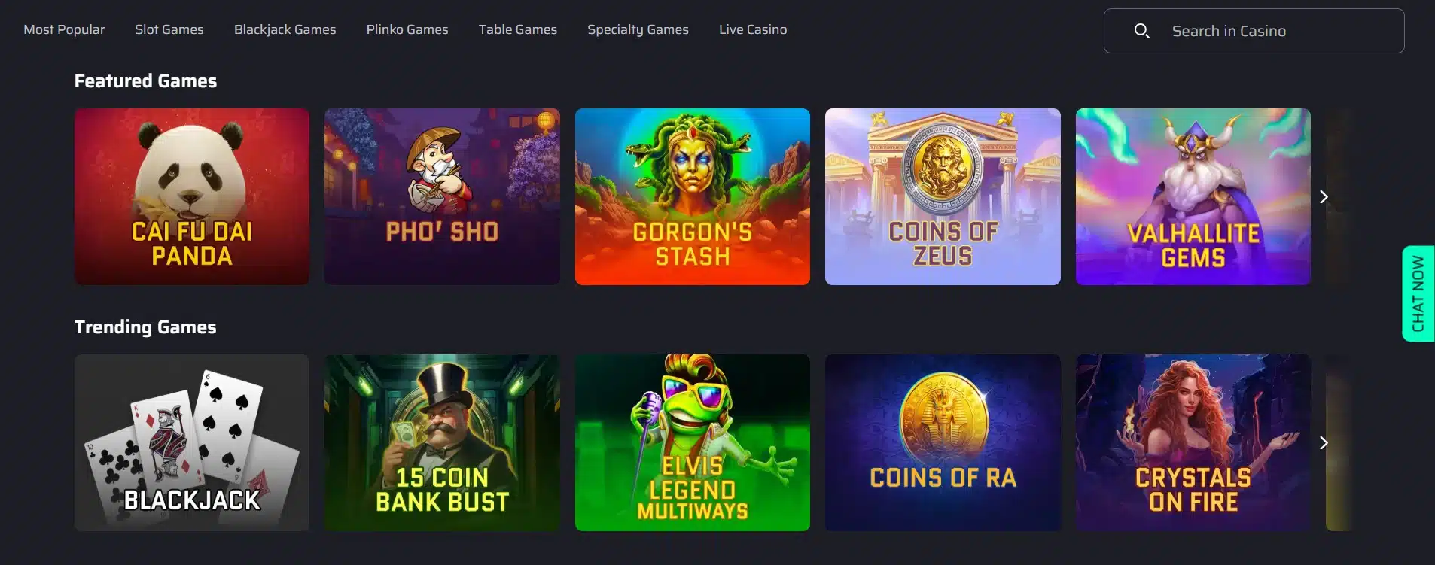This screenshot has width=1435, height=565.
Task: Launch the Blackjack trending game
Action: coord(192,442)
